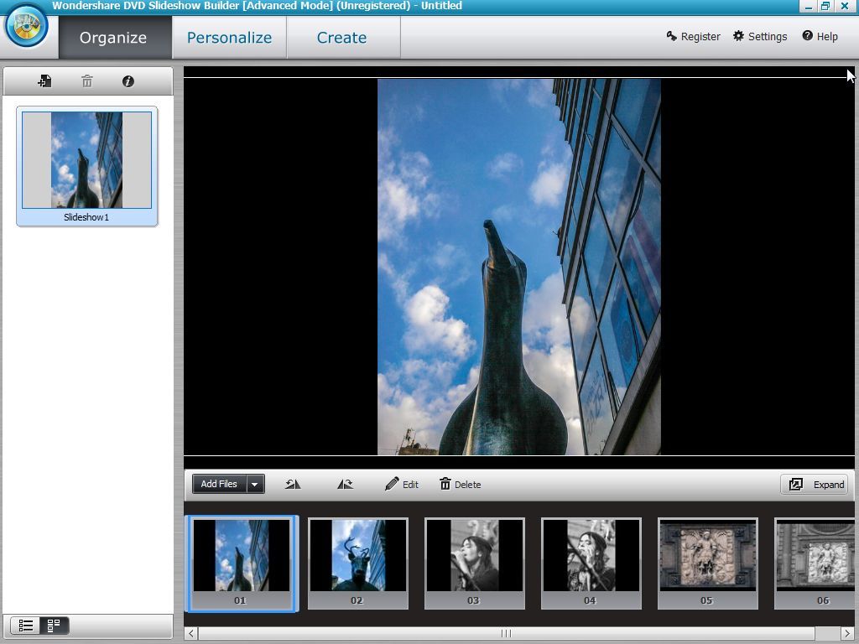Toggle the Expand view for photos
This screenshot has height=644, width=859.
pyautogui.click(x=814, y=484)
